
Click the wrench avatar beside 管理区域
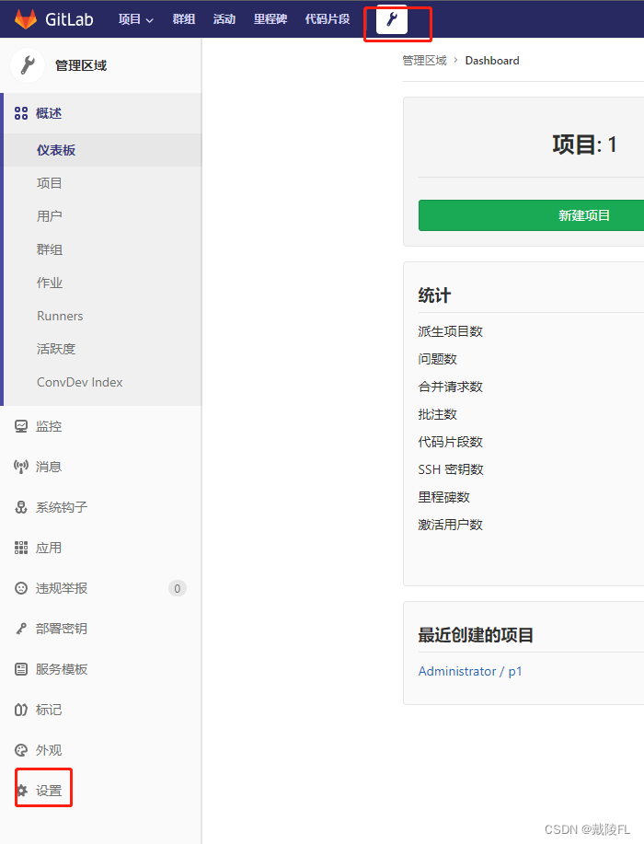pos(28,65)
